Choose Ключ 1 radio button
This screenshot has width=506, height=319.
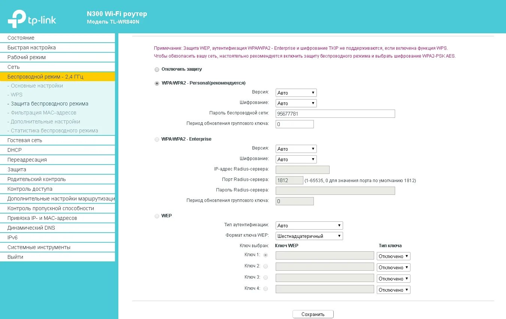[x=266, y=255]
